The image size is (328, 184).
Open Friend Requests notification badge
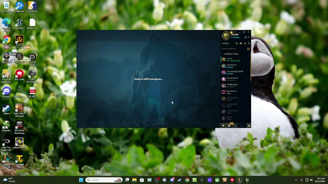coord(248,49)
